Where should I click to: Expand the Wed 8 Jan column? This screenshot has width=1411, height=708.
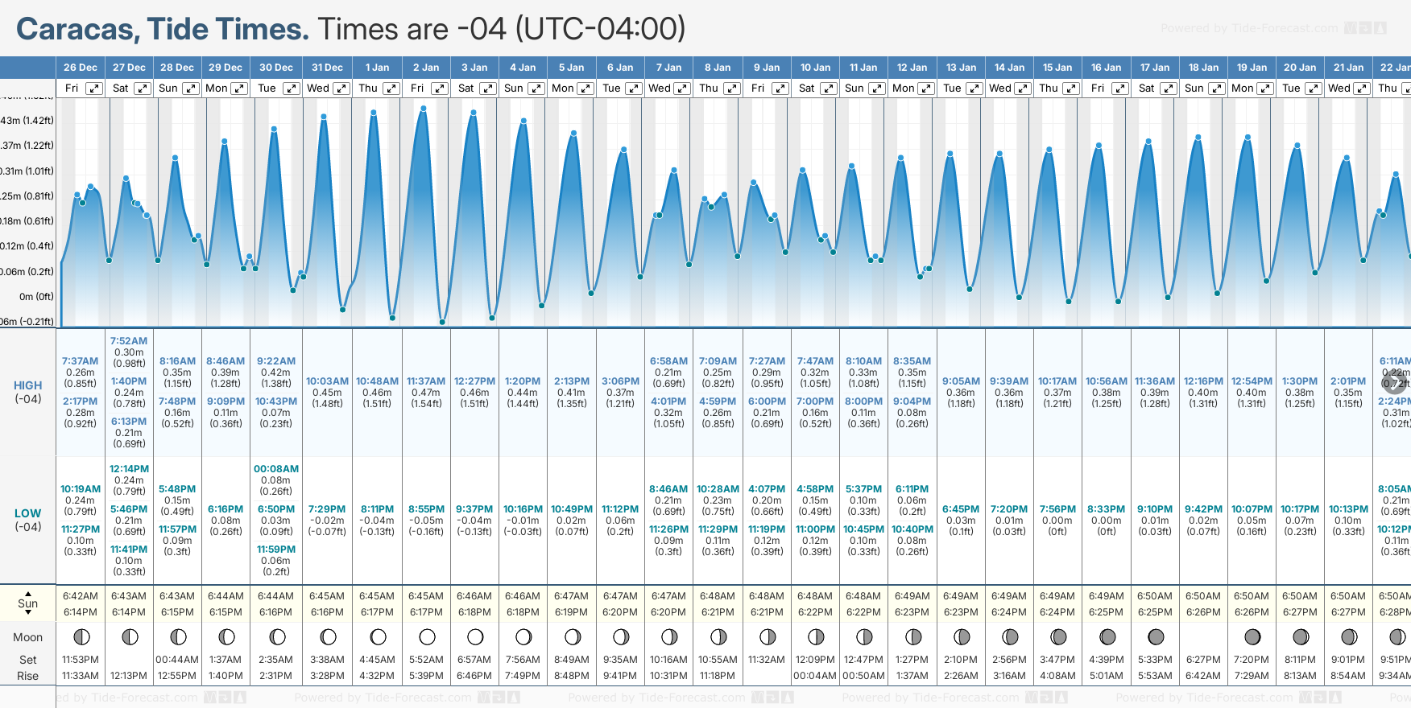(681, 88)
